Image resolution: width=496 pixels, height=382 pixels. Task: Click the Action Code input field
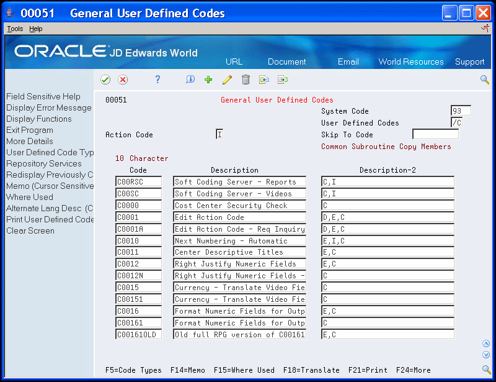click(x=219, y=134)
